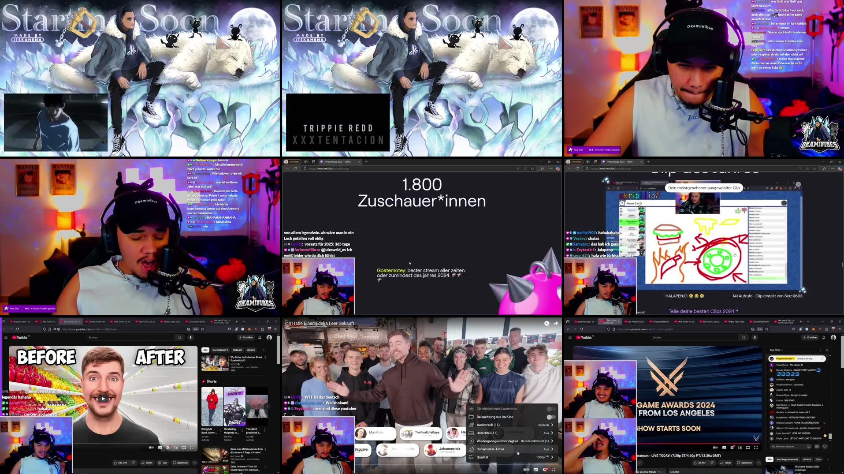Click YouTube logo in BEFORE/AFTER panel
Image resolution: width=844 pixels, height=474 pixels.
20,337
